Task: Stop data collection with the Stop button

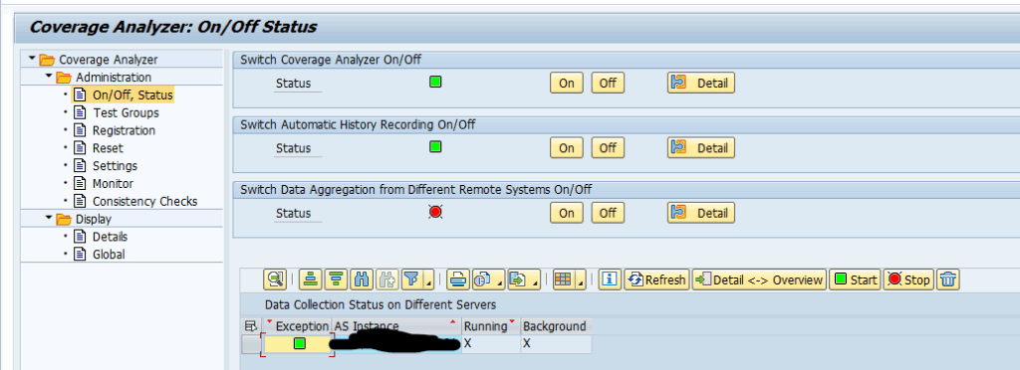Action: [x=908, y=279]
